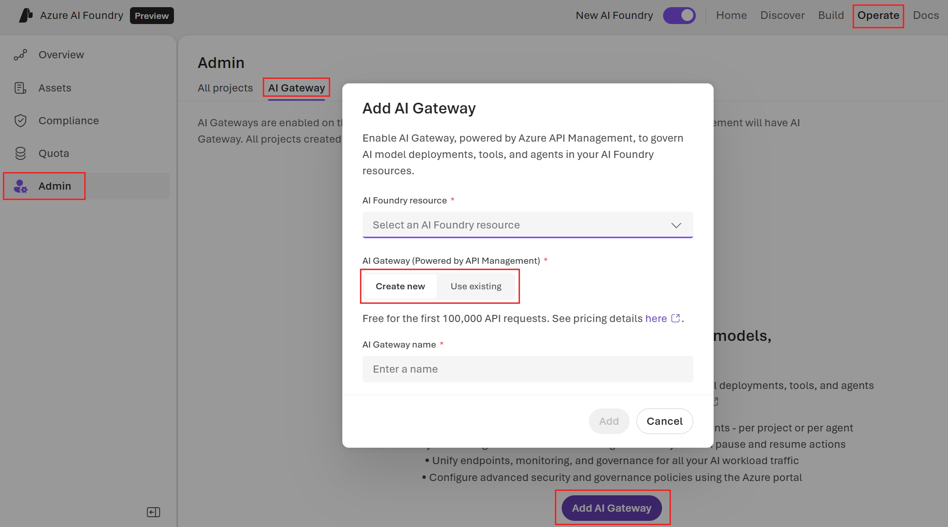Screen dimensions: 948x527
Task: Open pricing details external link icon
Action: (676, 317)
